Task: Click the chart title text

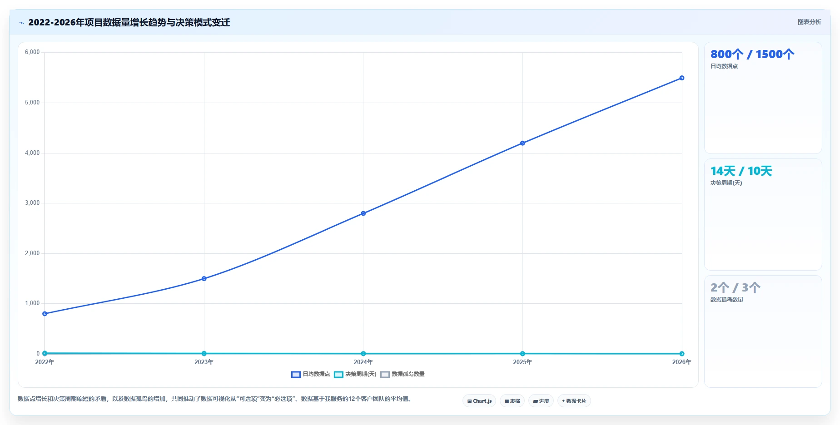Action: click(x=129, y=22)
